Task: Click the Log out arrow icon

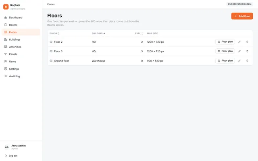Action: tap(6, 156)
